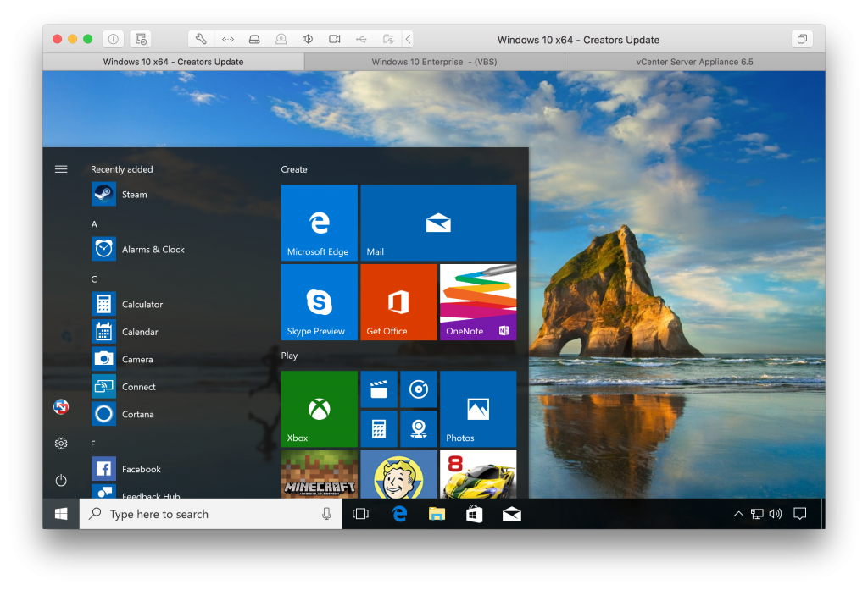
Task: Show hidden system tray icons
Action: 738,514
